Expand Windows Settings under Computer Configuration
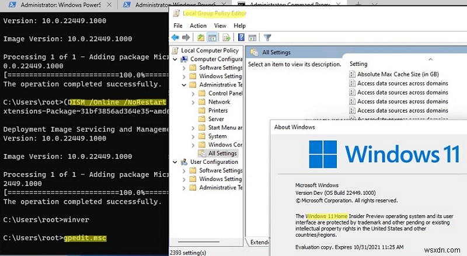 point(184,76)
